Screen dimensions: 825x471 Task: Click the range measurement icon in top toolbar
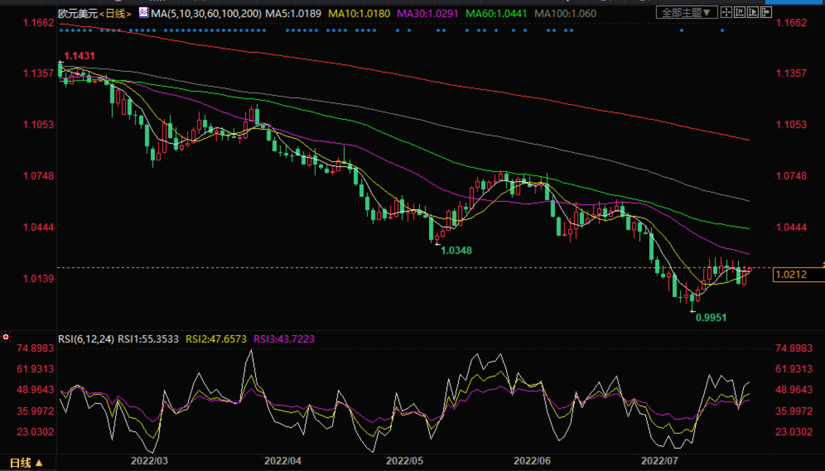(739, 12)
